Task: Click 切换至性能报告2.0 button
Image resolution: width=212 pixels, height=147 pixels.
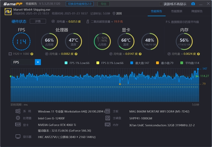Action: 80,4
